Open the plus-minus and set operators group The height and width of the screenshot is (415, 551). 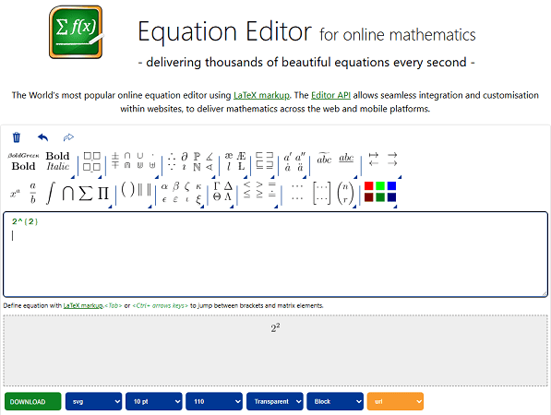[134, 160]
